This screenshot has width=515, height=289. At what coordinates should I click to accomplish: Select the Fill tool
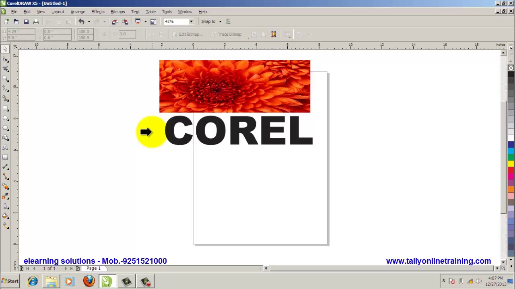point(5,216)
